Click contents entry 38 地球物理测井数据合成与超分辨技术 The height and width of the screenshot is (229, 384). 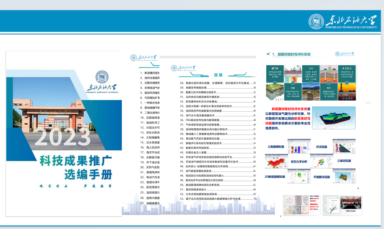218,129
